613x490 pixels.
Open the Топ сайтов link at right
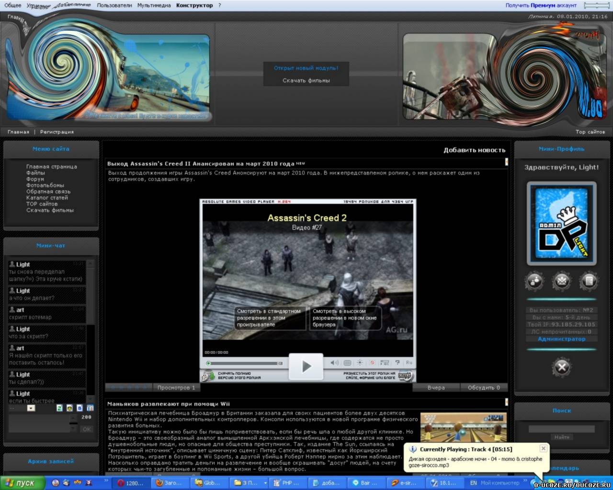click(590, 132)
